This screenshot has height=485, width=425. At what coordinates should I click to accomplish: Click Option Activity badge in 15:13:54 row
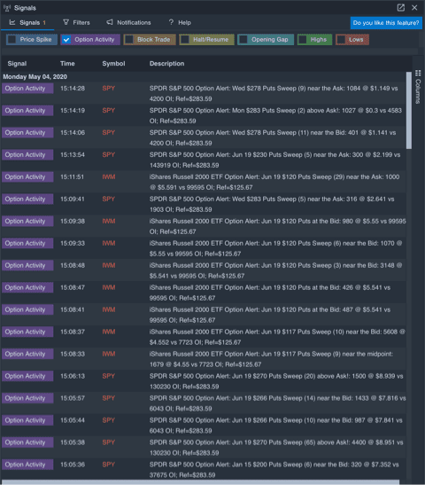click(27, 154)
